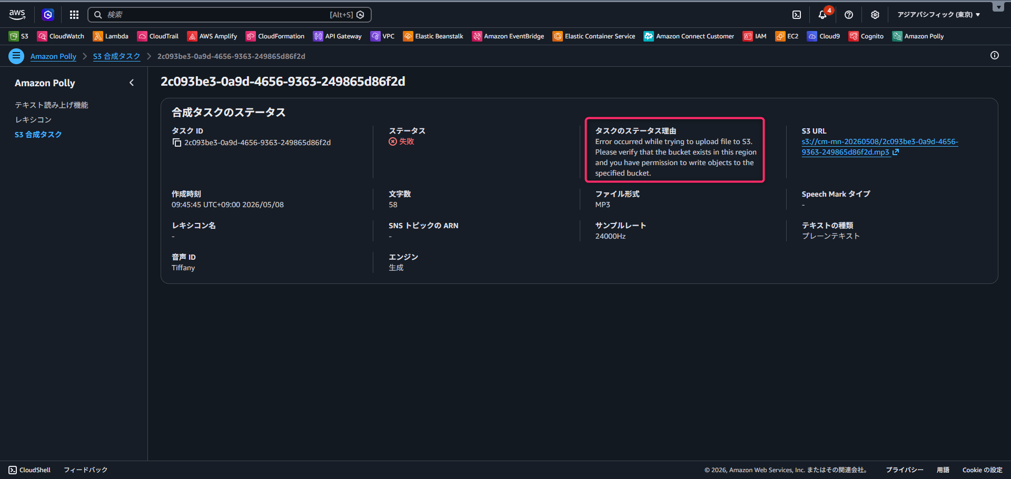Open the Lambda favorite shortcut
1011x479 pixels.
[x=111, y=36]
